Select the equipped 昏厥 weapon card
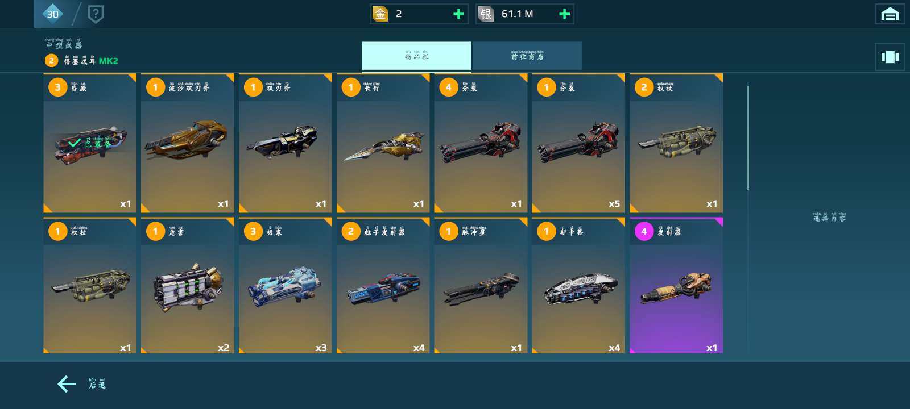Image resolution: width=910 pixels, height=409 pixels. click(90, 143)
